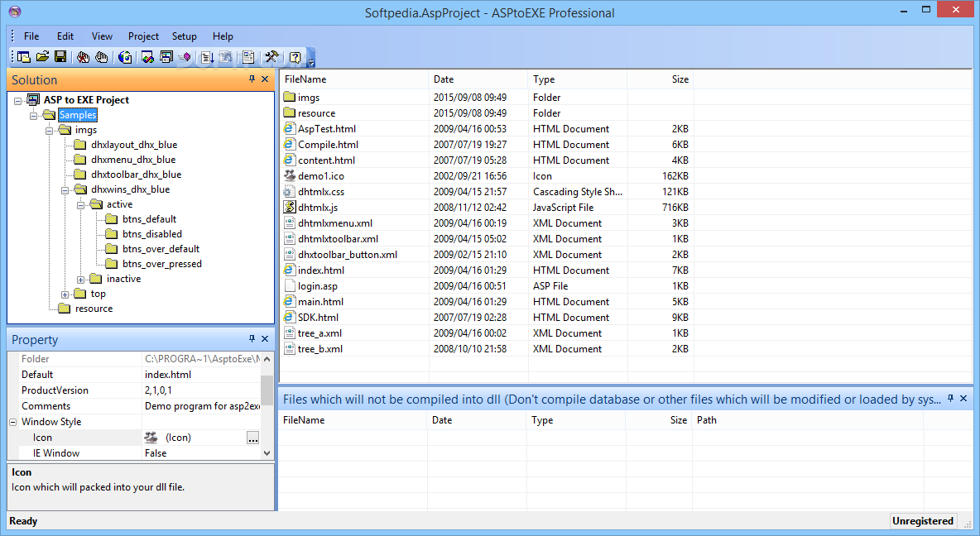Collapse the Samples tree node
The width and height of the screenshot is (980, 536).
[34, 116]
